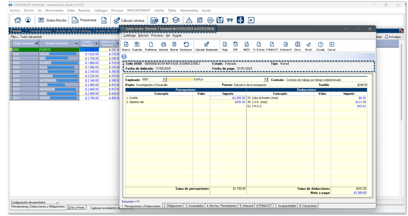Switch to the 8. Vacaciones tab
This screenshot has width=408, height=216.
coord(308,206)
